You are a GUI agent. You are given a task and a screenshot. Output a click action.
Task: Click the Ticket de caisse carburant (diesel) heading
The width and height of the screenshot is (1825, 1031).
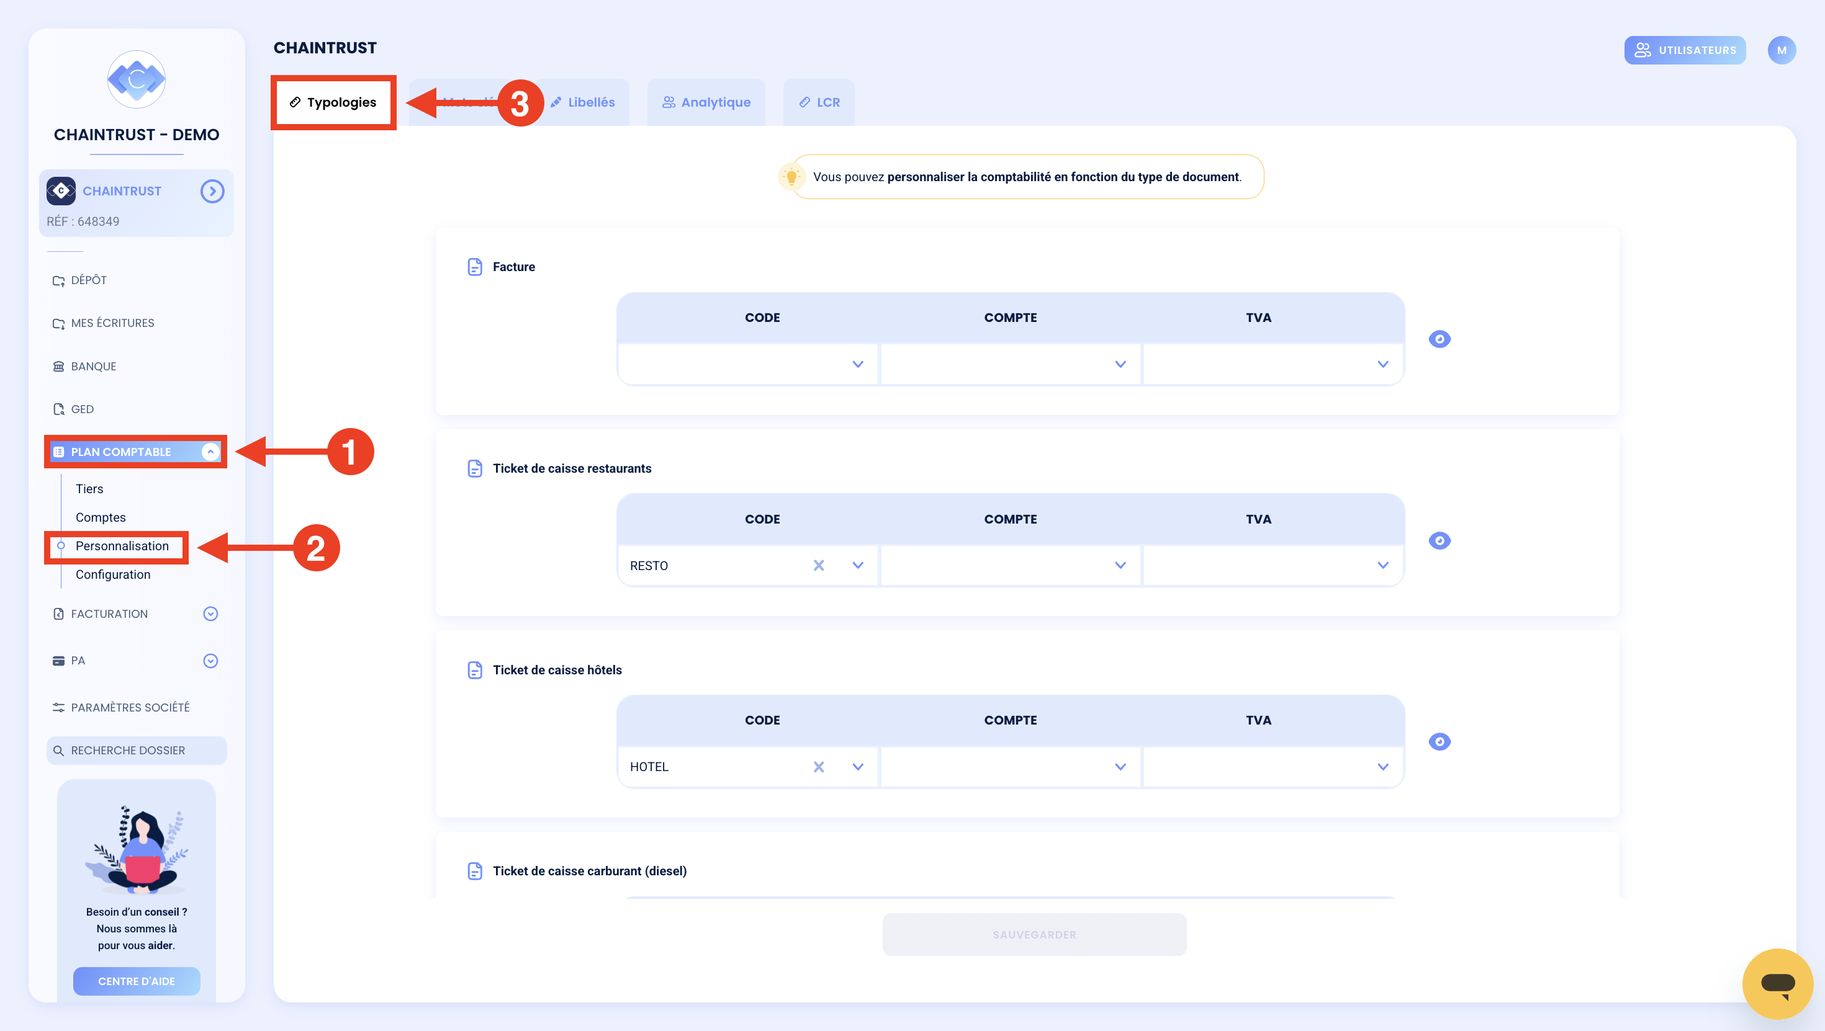point(590,871)
